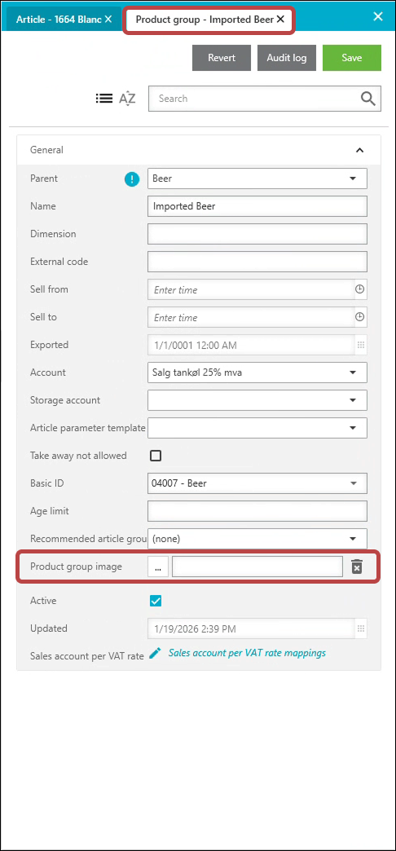The height and width of the screenshot is (851, 396).
Task: Sort fields alphabetically with AZ icon
Action: point(127,99)
